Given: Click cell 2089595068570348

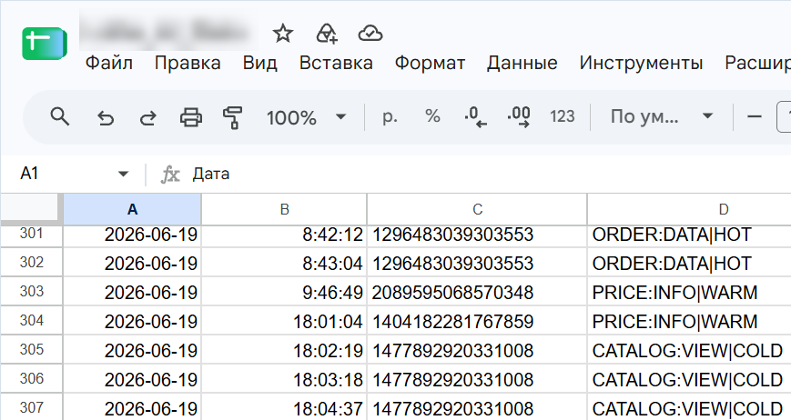Looking at the screenshot, I should (477, 292).
